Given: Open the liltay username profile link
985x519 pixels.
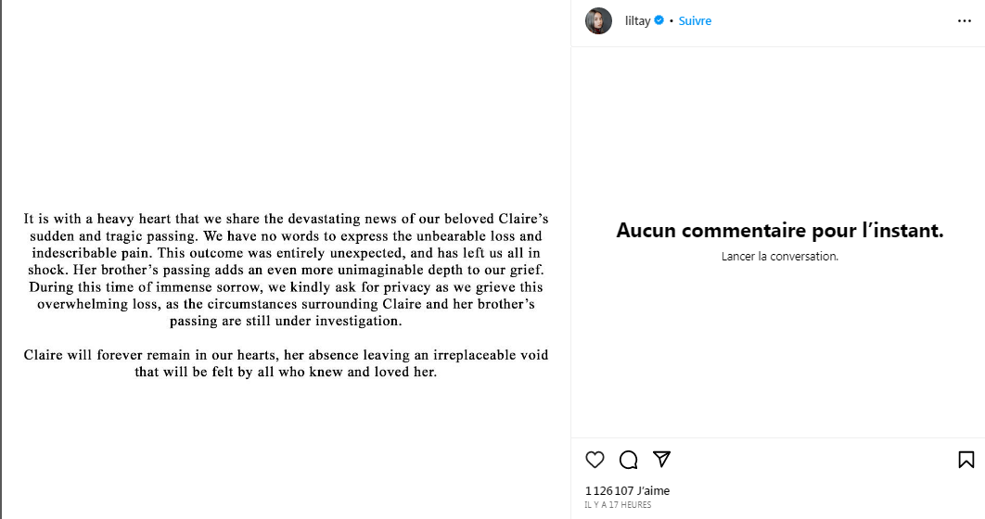Looking at the screenshot, I should click(x=636, y=20).
